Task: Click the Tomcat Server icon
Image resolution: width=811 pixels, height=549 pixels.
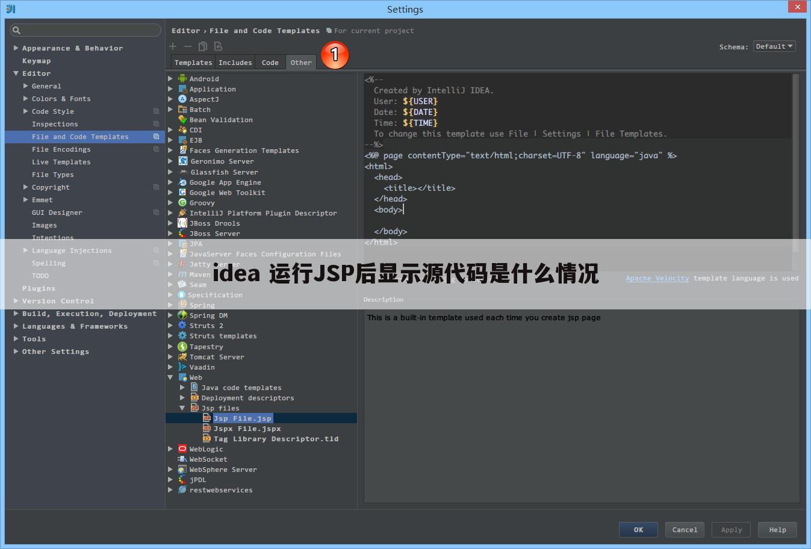Action: coord(182,356)
